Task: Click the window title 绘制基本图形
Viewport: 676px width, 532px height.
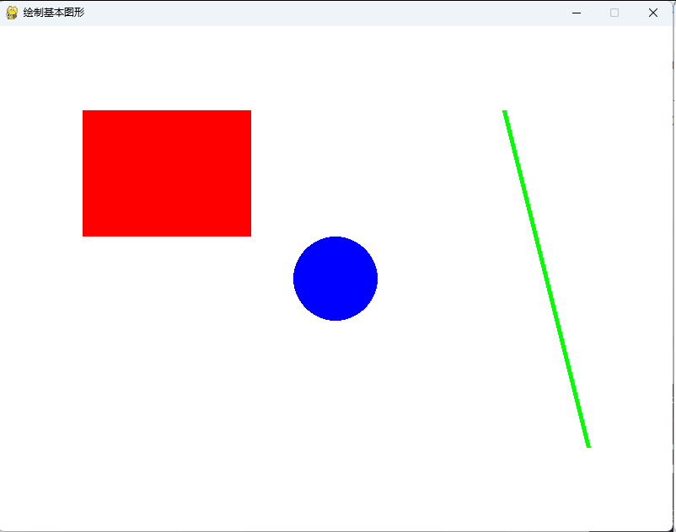Action: [x=54, y=13]
